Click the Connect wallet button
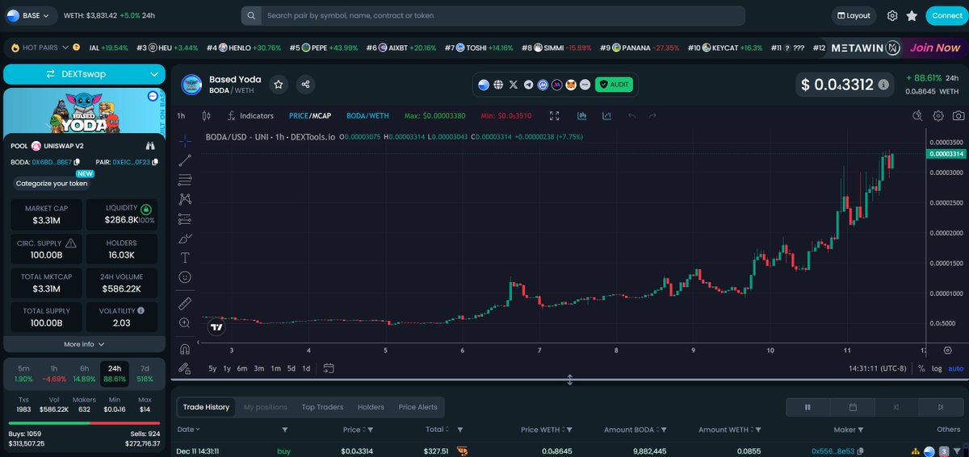This screenshot has height=457, width=969. 946,15
